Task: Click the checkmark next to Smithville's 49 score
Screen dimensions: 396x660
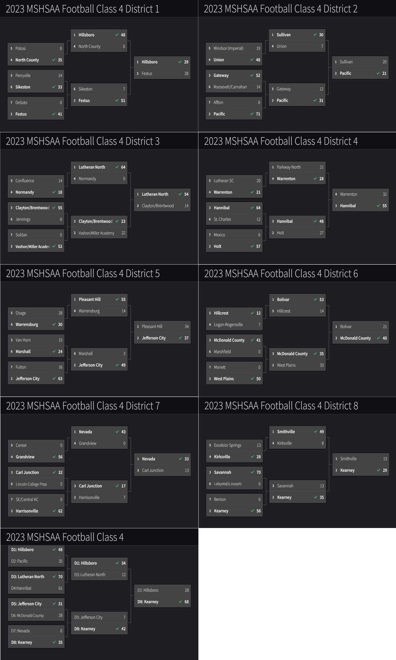Action: point(315,432)
